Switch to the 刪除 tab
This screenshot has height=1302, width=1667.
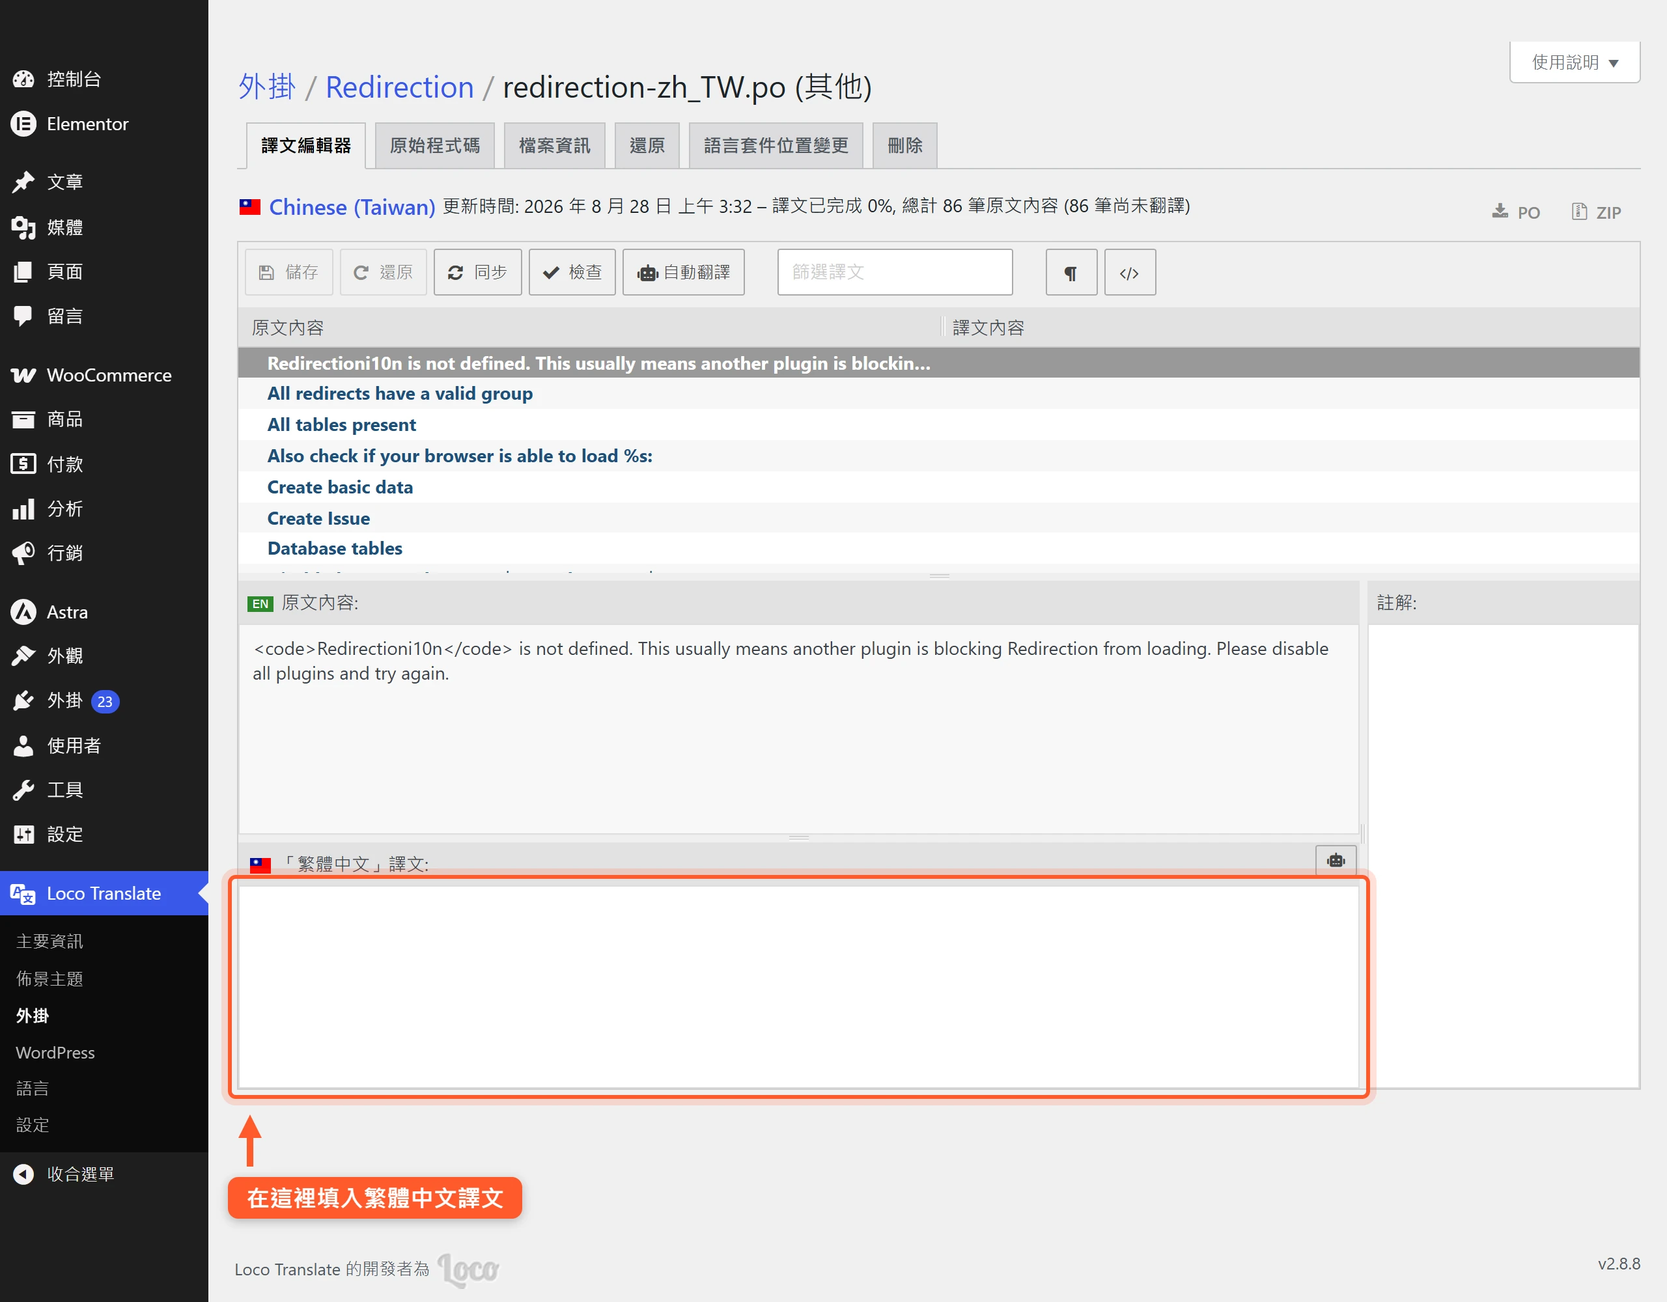905,145
